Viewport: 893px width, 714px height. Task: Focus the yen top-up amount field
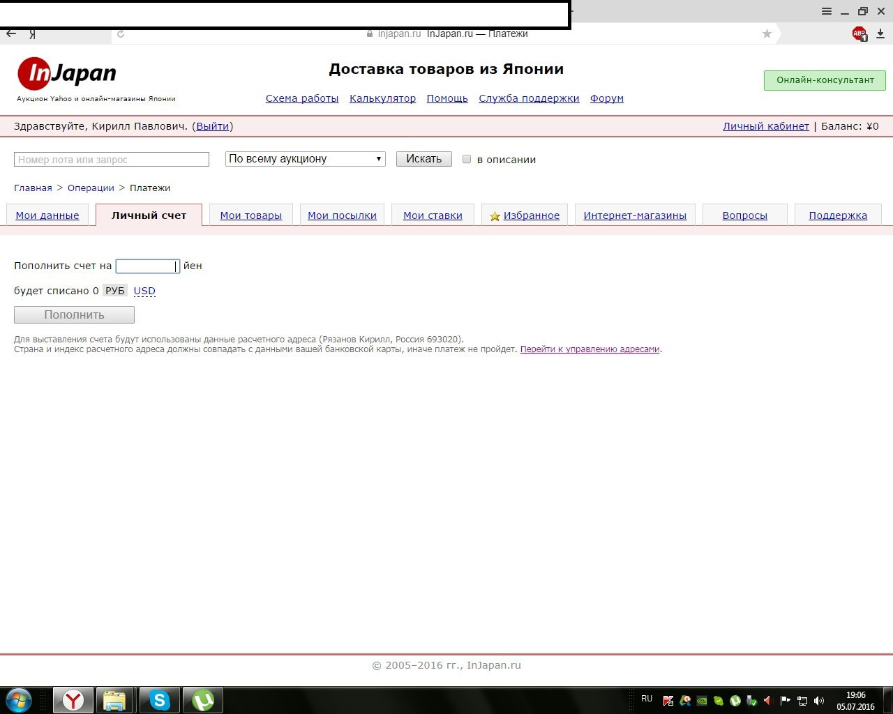pyautogui.click(x=148, y=266)
